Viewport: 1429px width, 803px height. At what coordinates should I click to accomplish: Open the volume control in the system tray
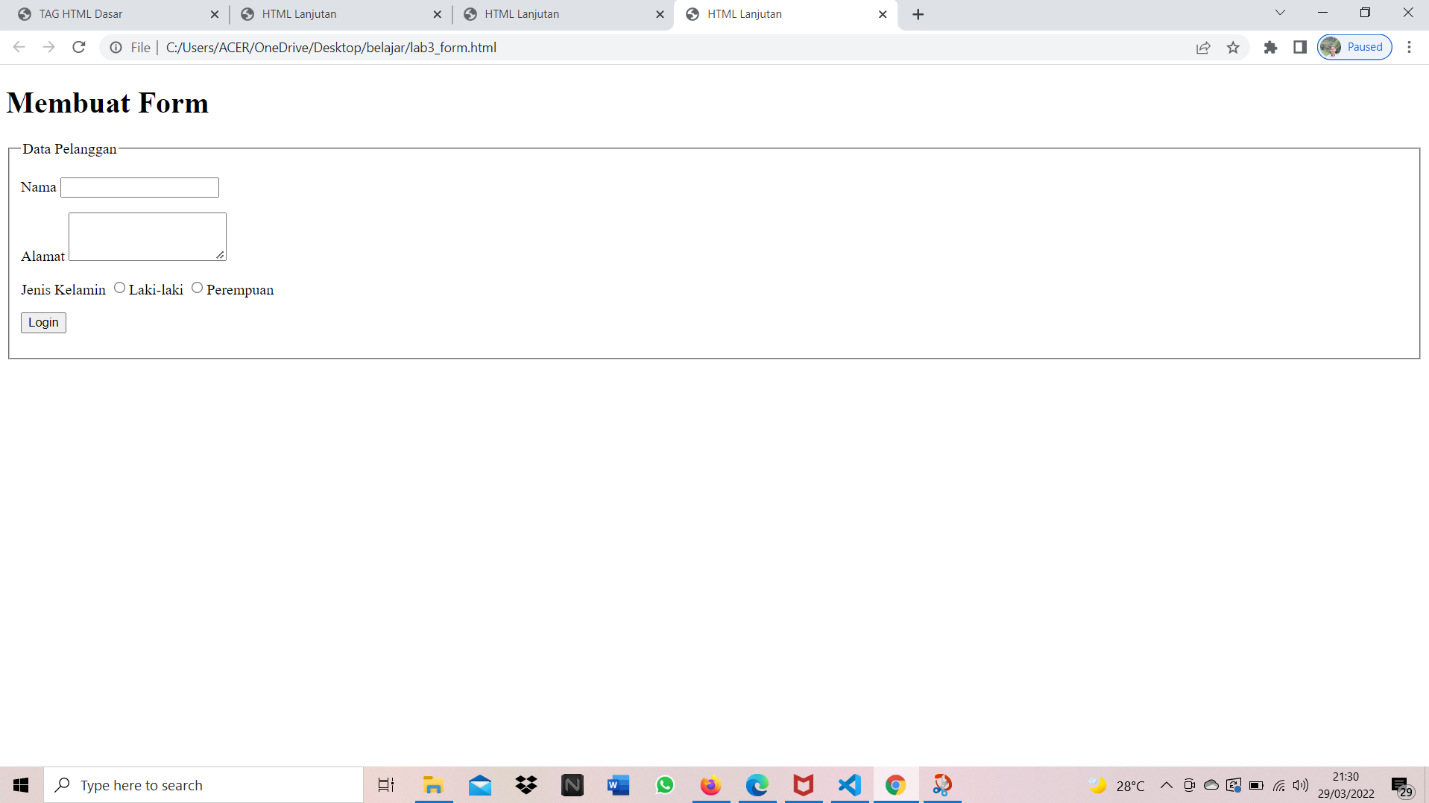tap(1302, 784)
